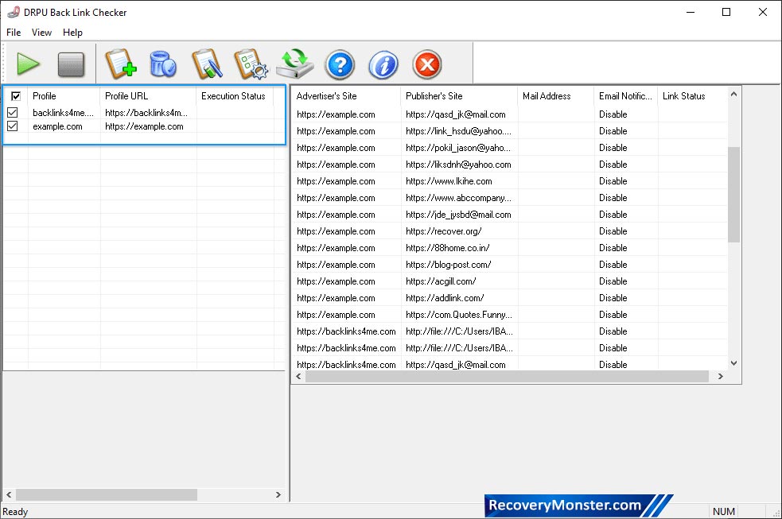
Task: Open the File menu
Action: pos(13,33)
